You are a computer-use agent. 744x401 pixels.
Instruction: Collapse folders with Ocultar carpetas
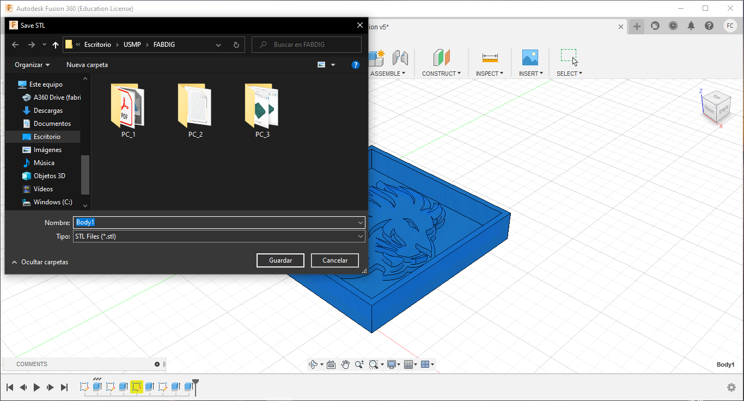click(40, 262)
